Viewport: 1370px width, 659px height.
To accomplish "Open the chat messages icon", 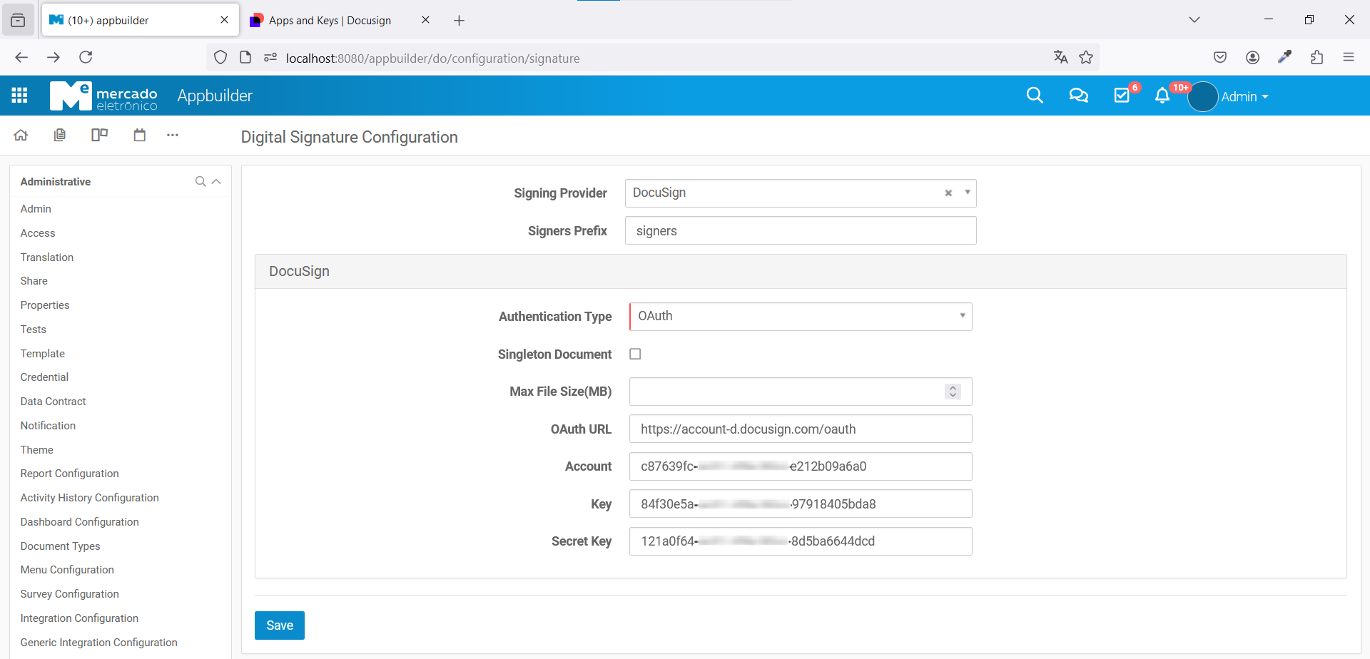I will tap(1078, 96).
